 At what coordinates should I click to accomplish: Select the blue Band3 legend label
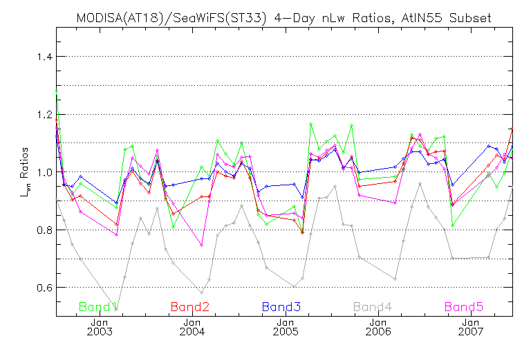pyautogui.click(x=281, y=307)
